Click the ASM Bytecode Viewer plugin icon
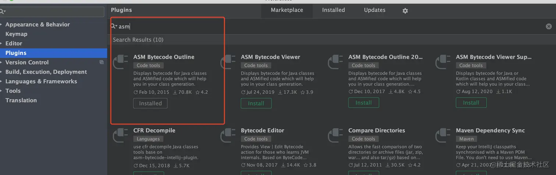This screenshot has height=175, width=556. click(x=228, y=62)
